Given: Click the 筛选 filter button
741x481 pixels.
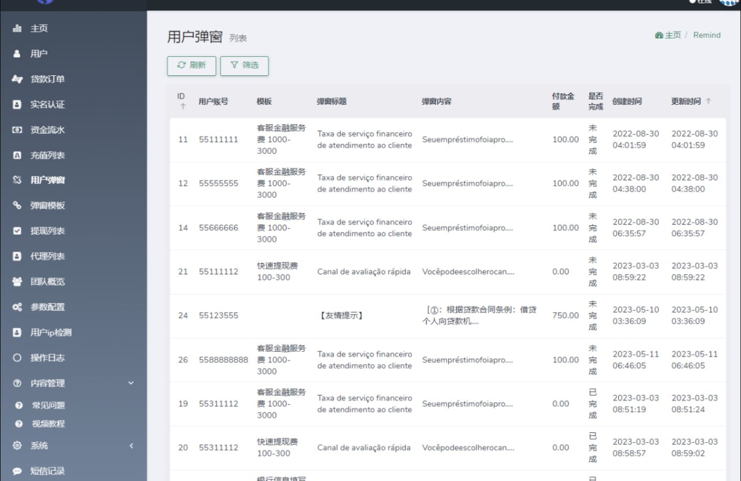Looking at the screenshot, I should click(244, 65).
